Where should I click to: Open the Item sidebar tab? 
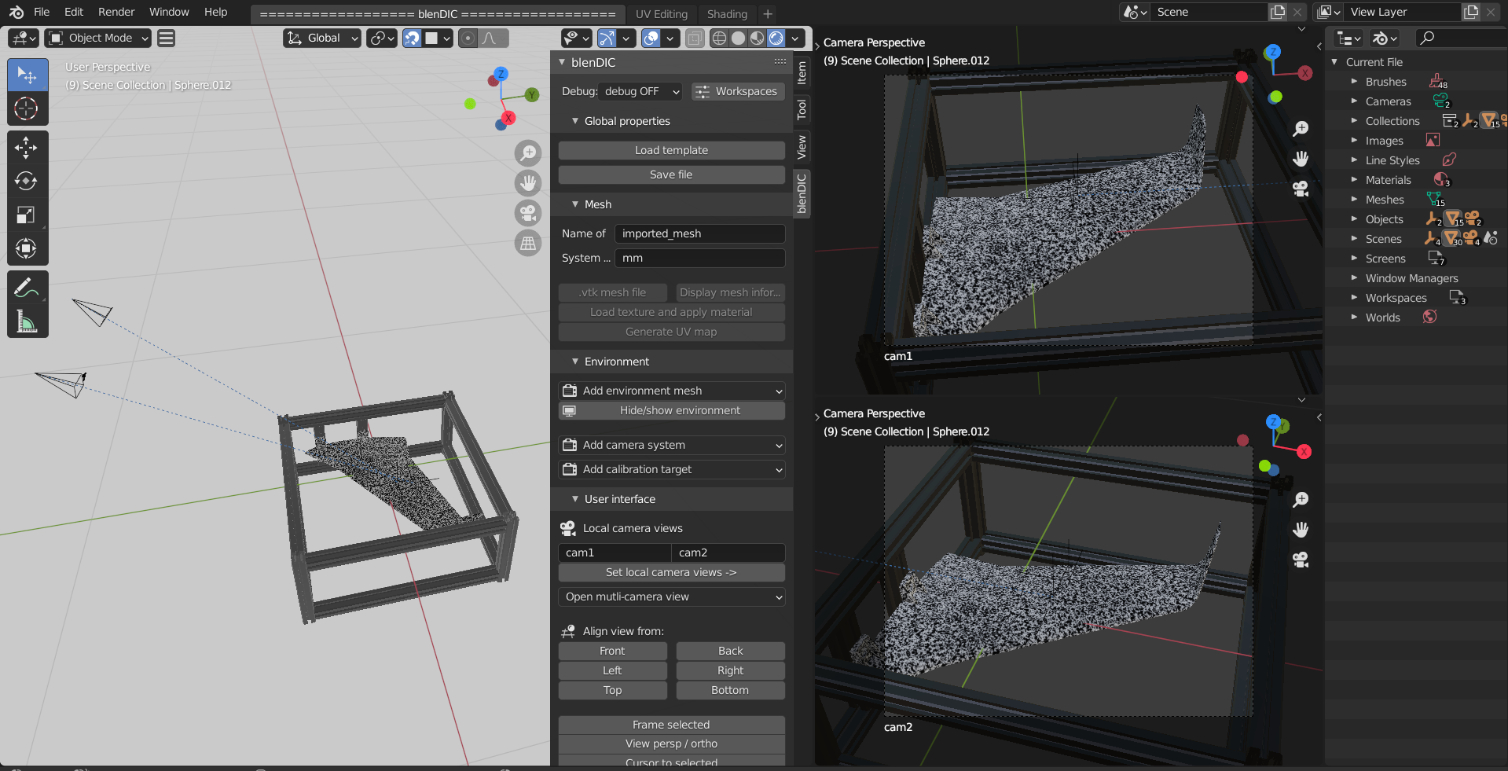[802, 73]
